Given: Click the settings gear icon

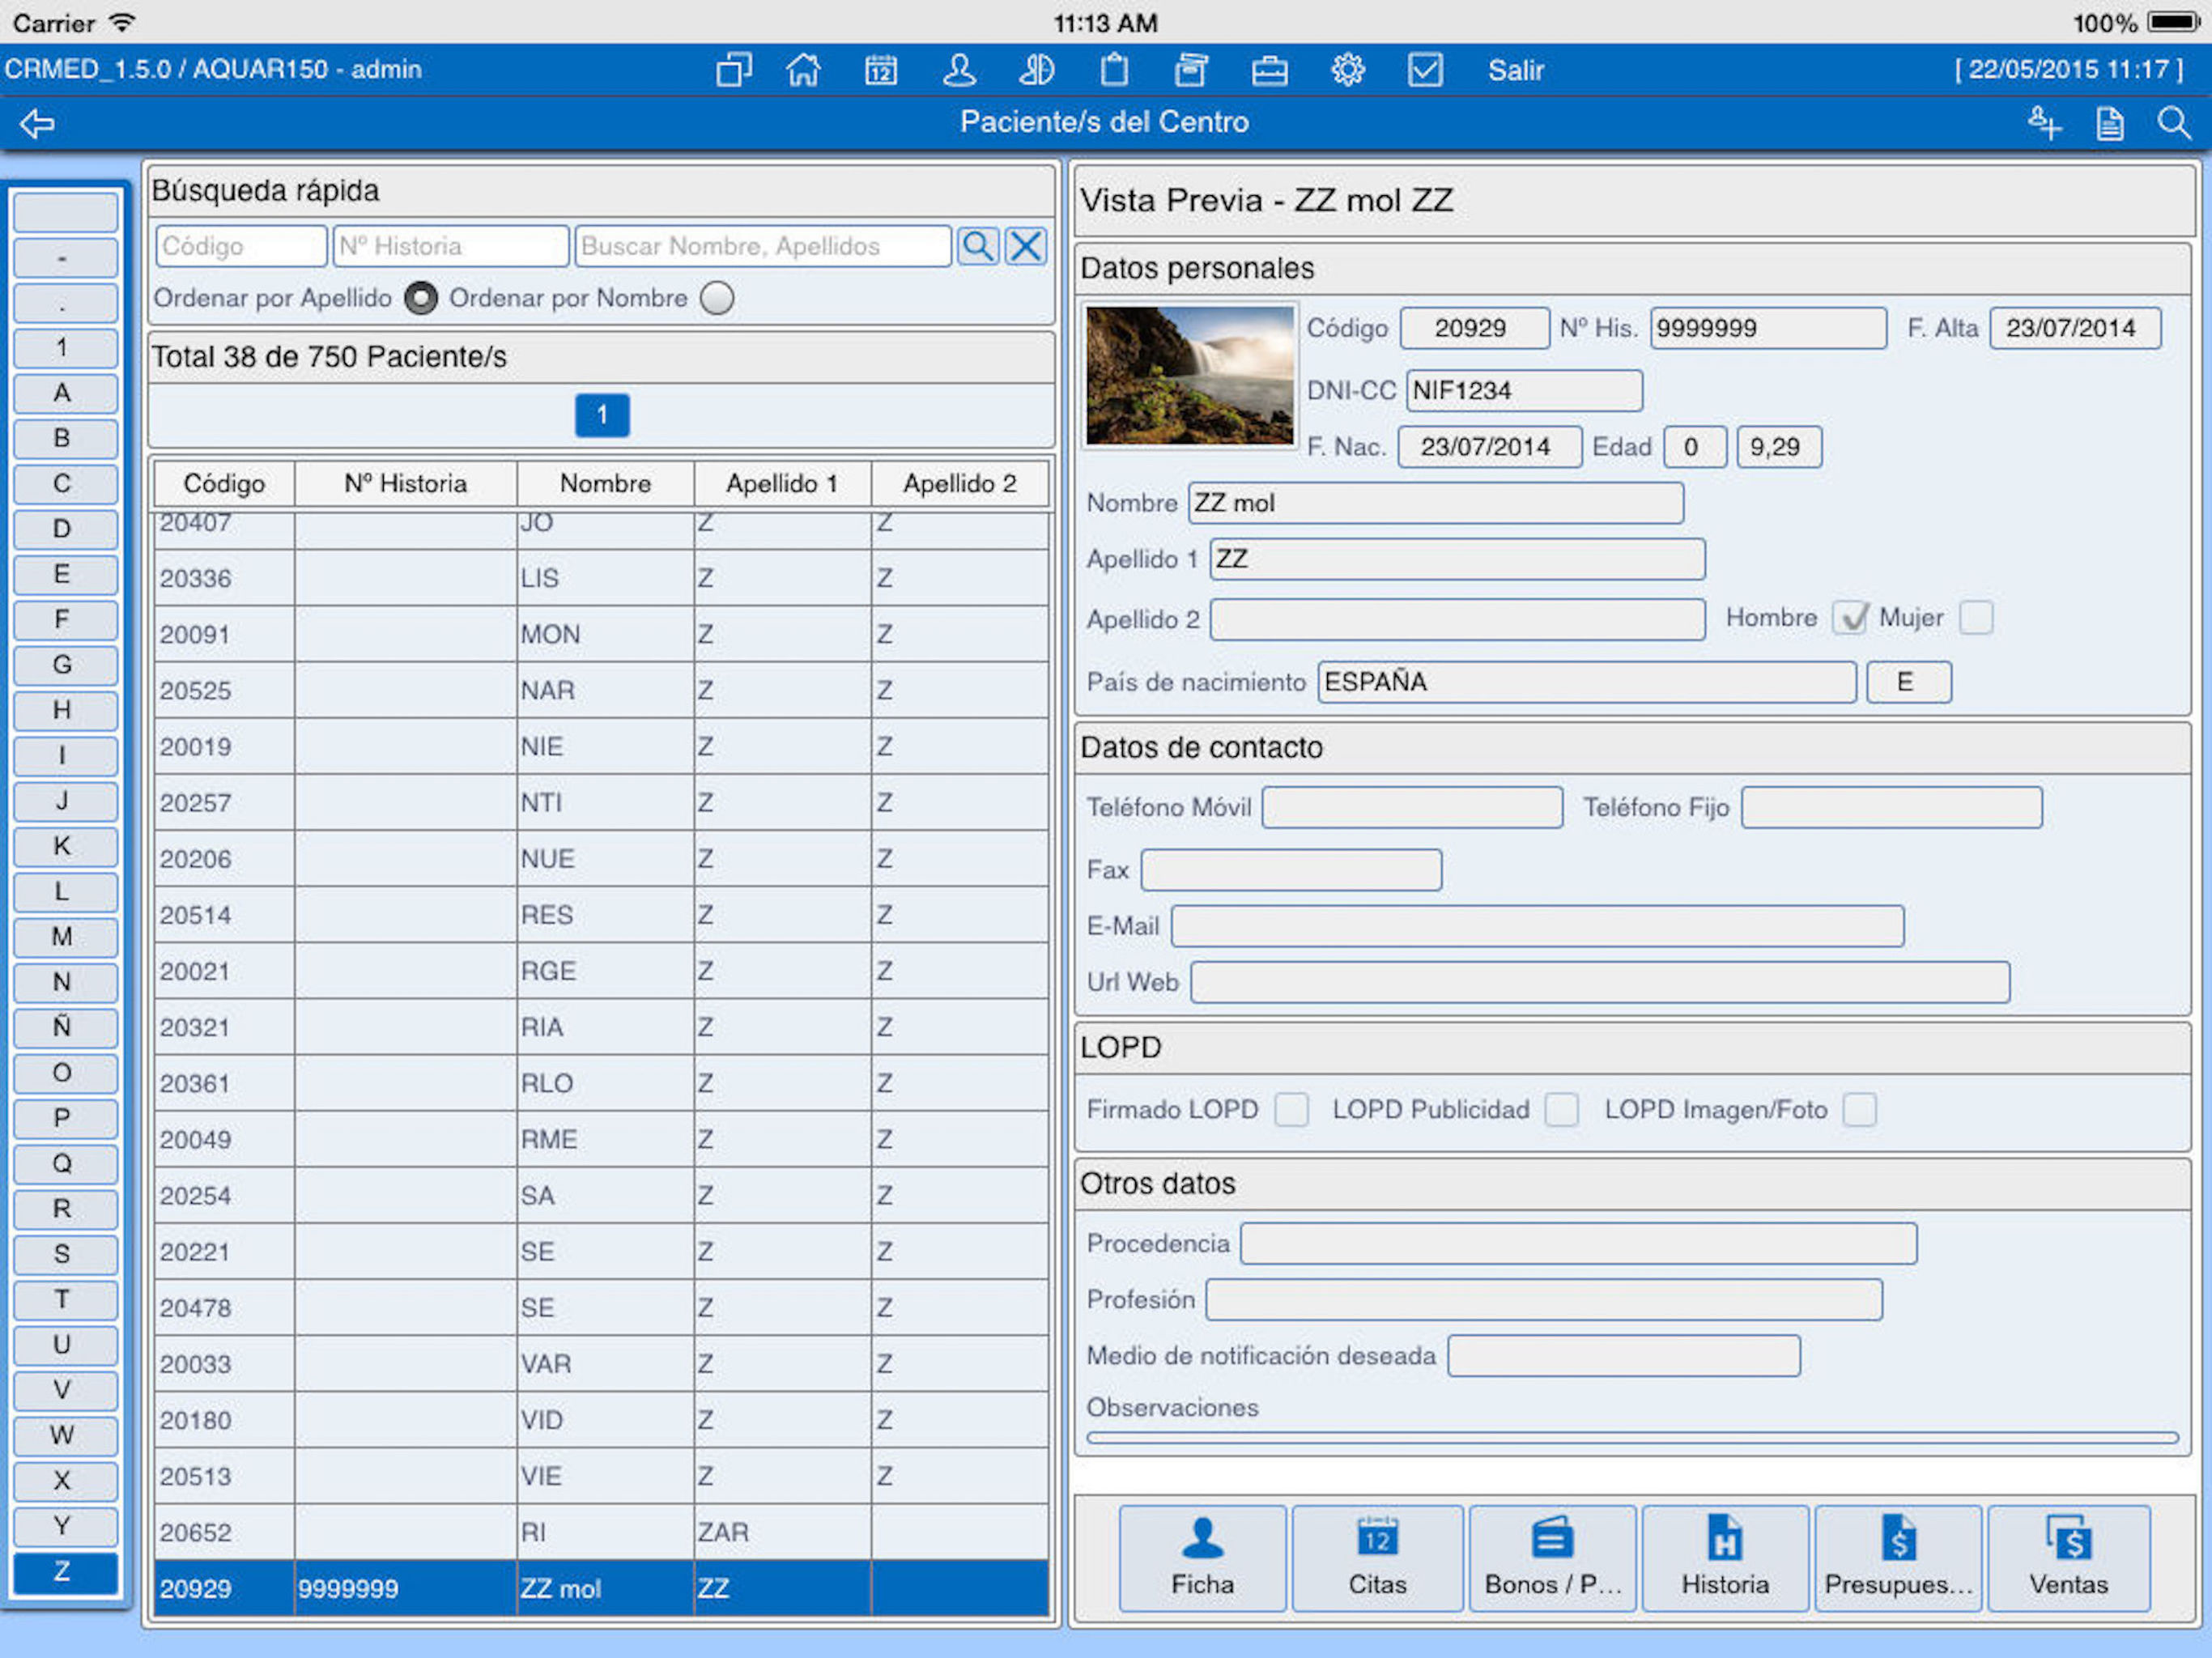Looking at the screenshot, I should pyautogui.click(x=1347, y=70).
